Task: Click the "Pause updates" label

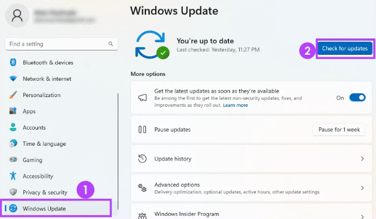Action: tap(173, 130)
